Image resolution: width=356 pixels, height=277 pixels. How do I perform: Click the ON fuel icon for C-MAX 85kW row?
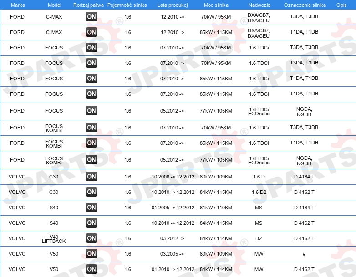[x=91, y=32]
